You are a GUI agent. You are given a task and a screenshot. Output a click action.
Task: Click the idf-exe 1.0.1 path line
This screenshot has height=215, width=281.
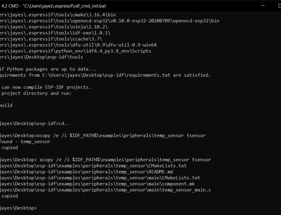tap(55, 33)
